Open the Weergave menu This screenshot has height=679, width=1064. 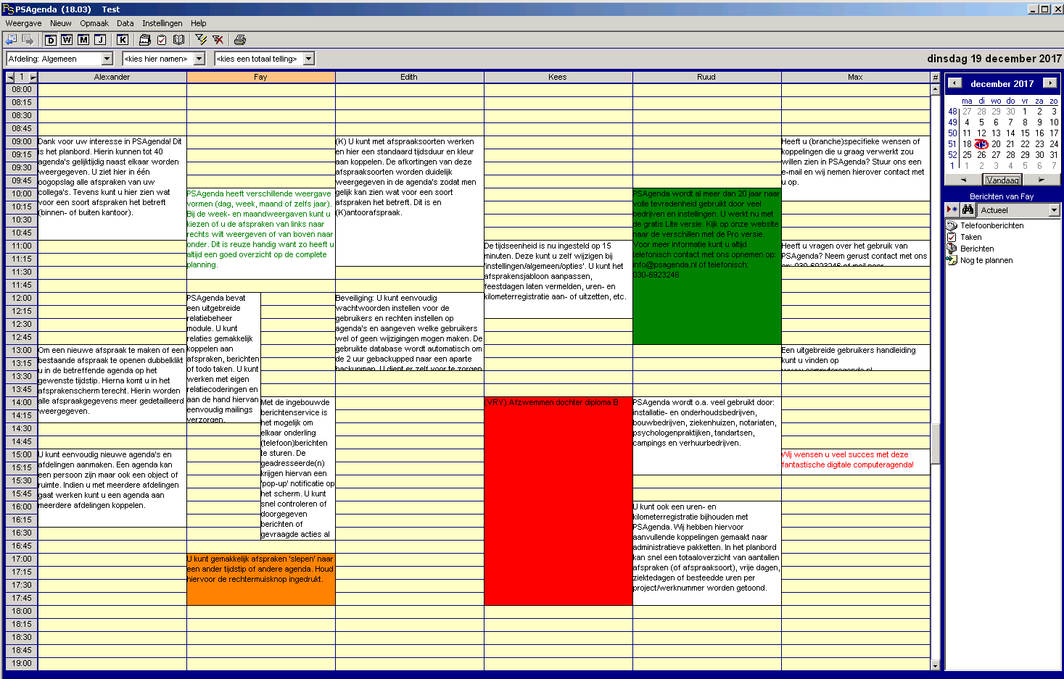23,22
